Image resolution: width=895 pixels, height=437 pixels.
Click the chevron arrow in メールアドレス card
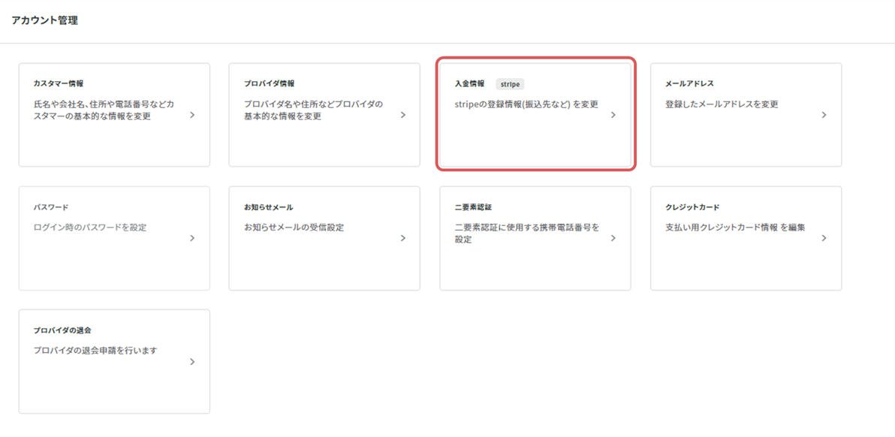[x=824, y=115]
